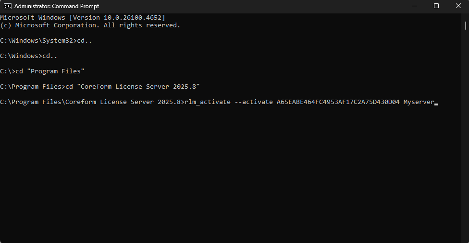The height and width of the screenshot is (243, 469).
Task: Click the Windows version number 10.0.26100.4652
Action: [133, 18]
